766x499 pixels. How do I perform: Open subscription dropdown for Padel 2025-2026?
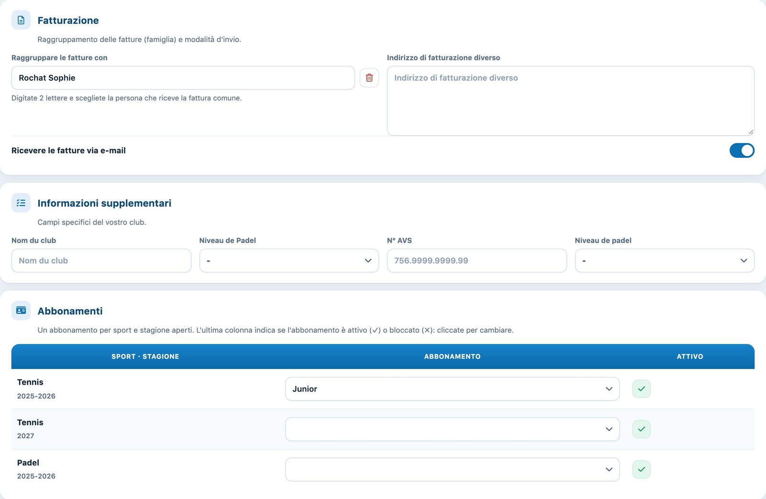[452, 469]
